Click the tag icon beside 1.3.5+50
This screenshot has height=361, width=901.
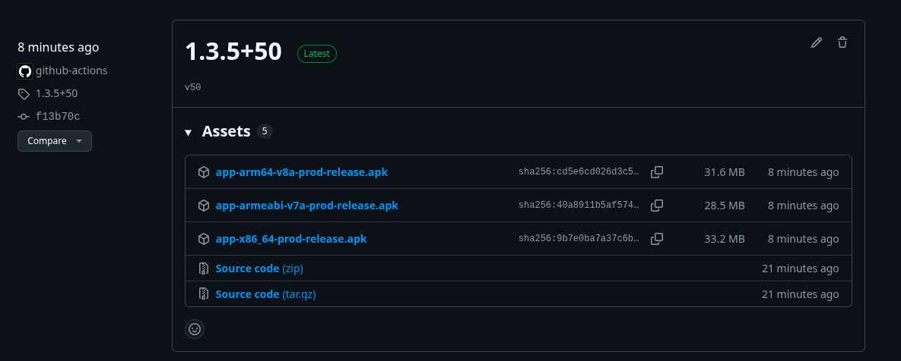point(24,94)
